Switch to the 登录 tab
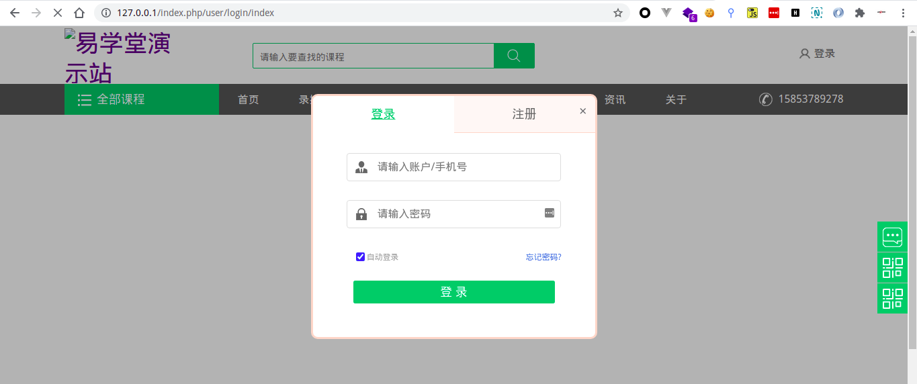This screenshot has width=917, height=384. [x=383, y=114]
